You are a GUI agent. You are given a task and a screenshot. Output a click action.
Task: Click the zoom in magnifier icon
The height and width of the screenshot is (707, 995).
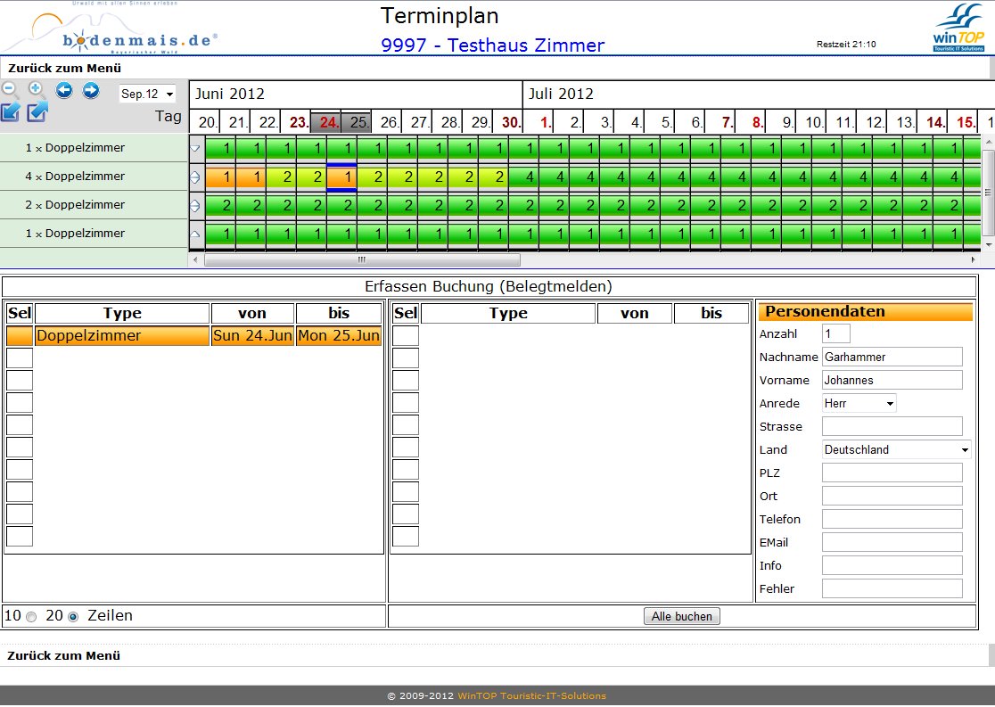click(37, 89)
